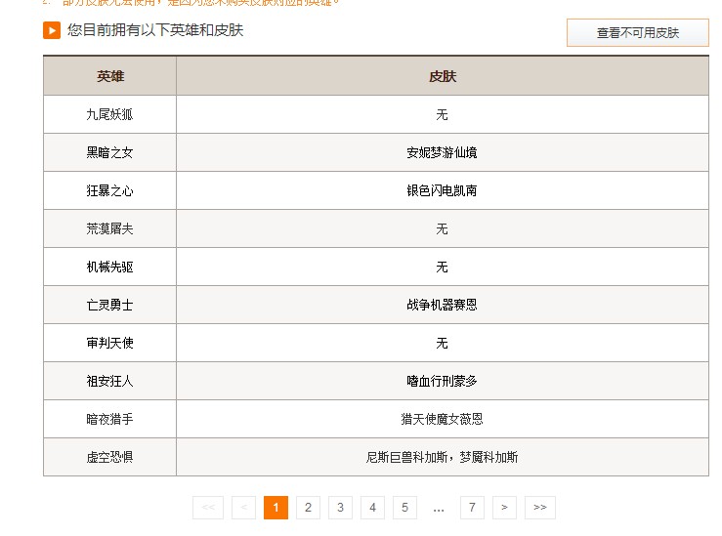Select current page 1 button
The width and height of the screenshot is (722, 536).
(x=276, y=508)
